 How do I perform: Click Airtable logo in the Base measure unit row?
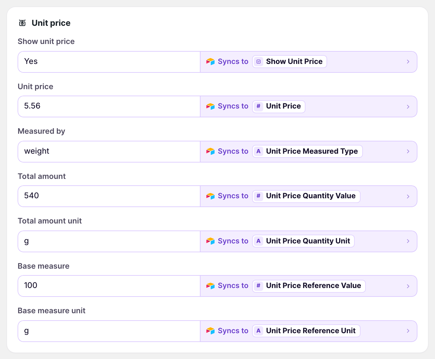tap(210, 331)
